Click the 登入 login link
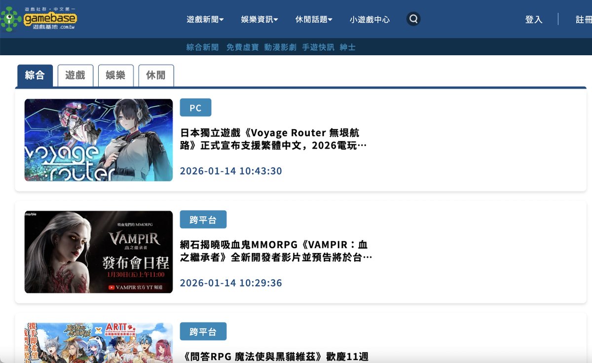Image resolution: width=592 pixels, height=363 pixels. click(534, 19)
